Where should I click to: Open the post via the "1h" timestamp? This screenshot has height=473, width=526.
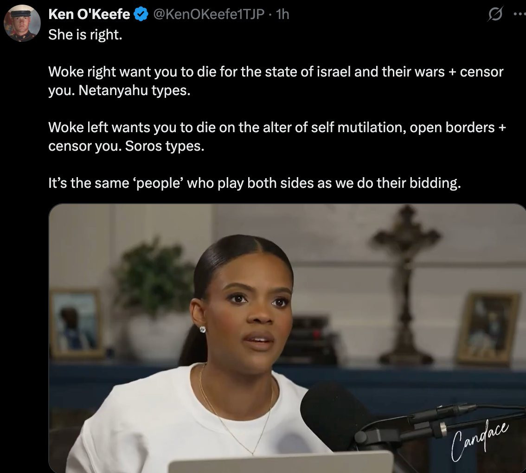tap(282, 15)
